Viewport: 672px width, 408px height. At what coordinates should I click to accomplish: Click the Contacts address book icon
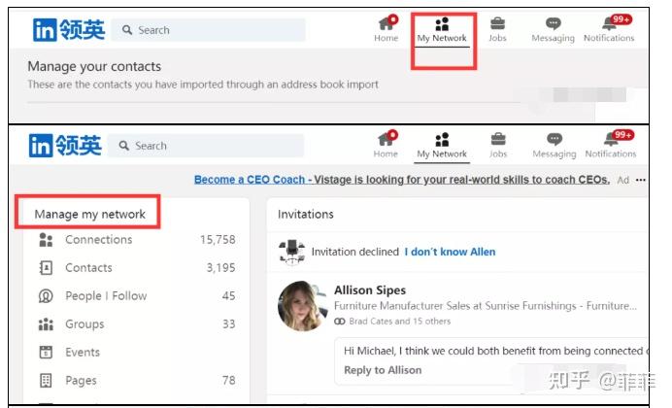(46, 268)
